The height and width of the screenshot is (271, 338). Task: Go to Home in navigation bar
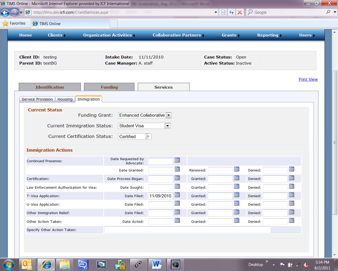(26, 35)
